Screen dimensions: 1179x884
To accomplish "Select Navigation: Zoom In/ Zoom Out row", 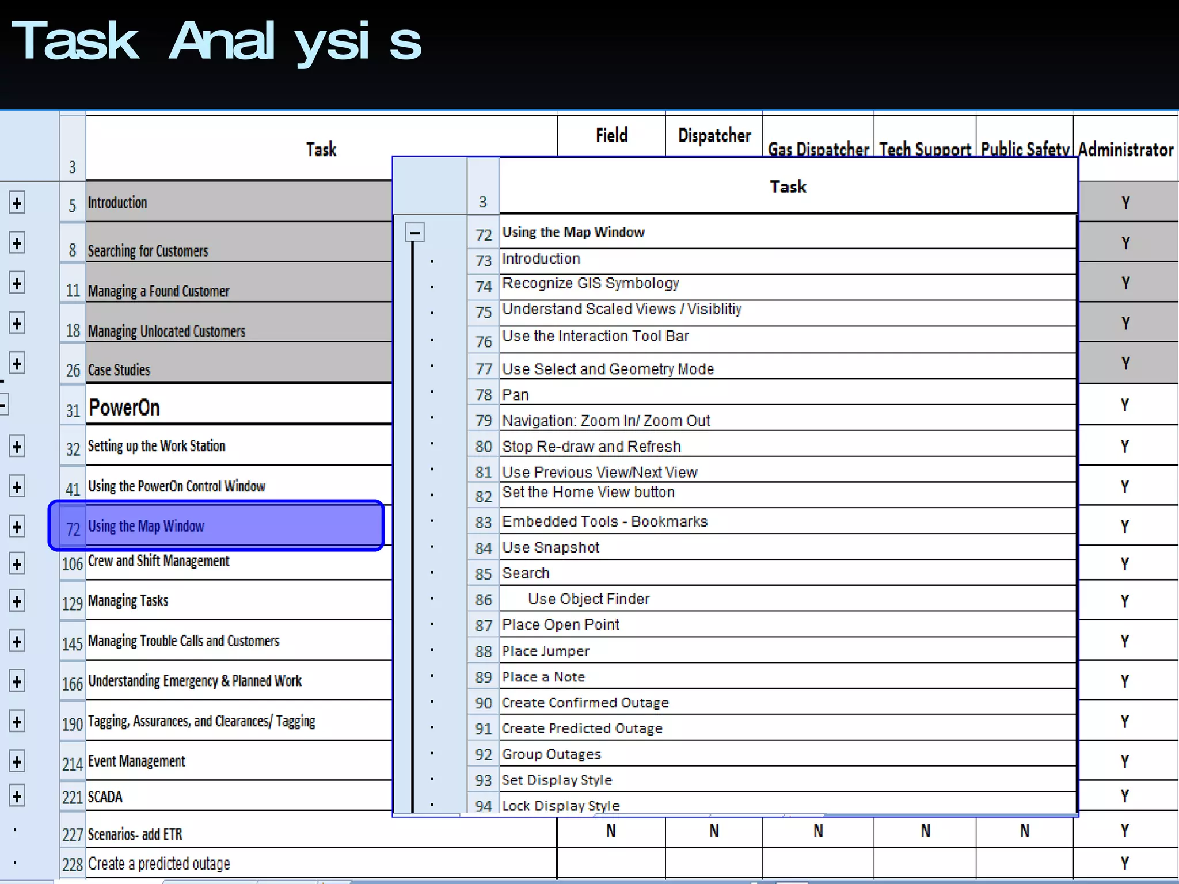I will point(788,418).
